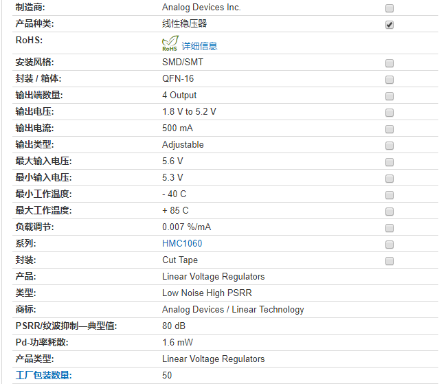
Task: Click the 80 dB PSRR value
Action: click(174, 326)
